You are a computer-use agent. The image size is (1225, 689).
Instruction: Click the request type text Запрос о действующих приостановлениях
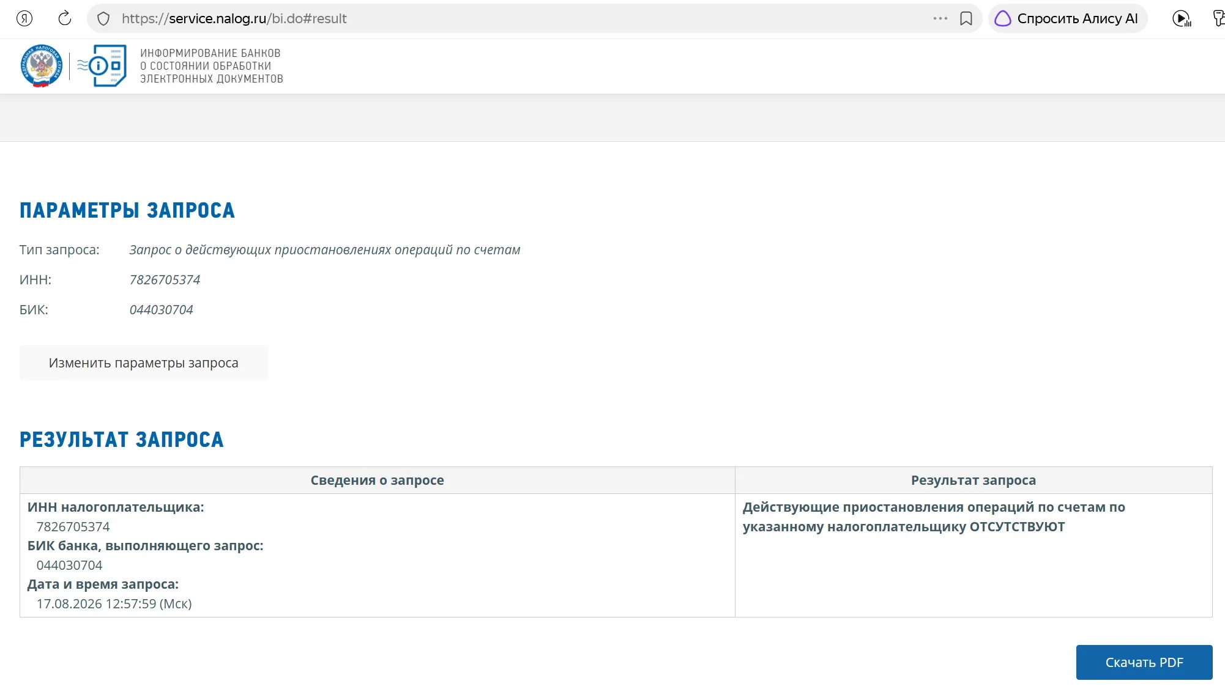(324, 249)
